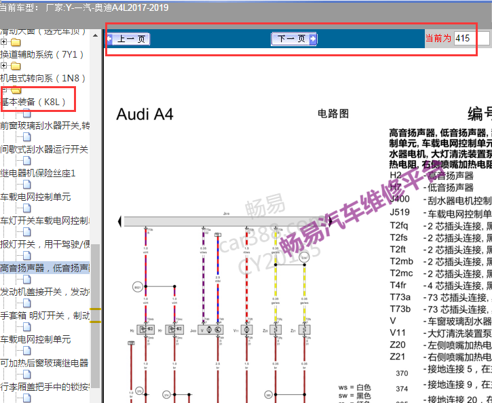
Task: Select the 换道辅助系统 (7Y1) tree label
Action: (41, 54)
